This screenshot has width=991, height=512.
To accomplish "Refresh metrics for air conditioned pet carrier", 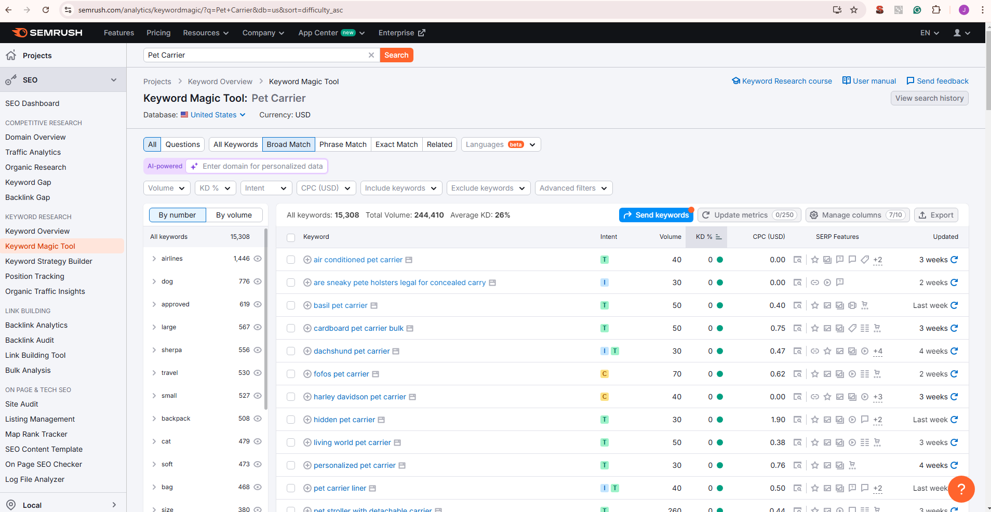I will coord(954,260).
